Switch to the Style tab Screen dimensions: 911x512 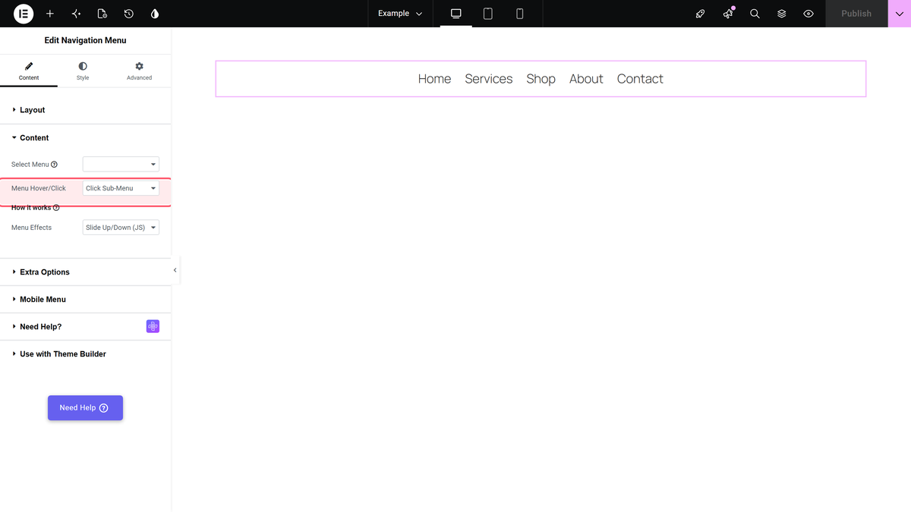[83, 72]
